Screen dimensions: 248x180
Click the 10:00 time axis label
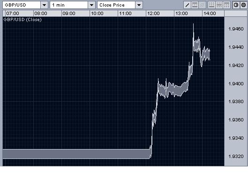(x=97, y=14)
